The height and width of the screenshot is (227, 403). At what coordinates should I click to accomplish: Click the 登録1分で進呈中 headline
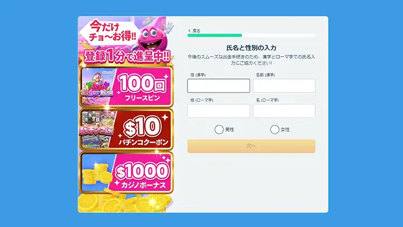pyautogui.click(x=127, y=56)
